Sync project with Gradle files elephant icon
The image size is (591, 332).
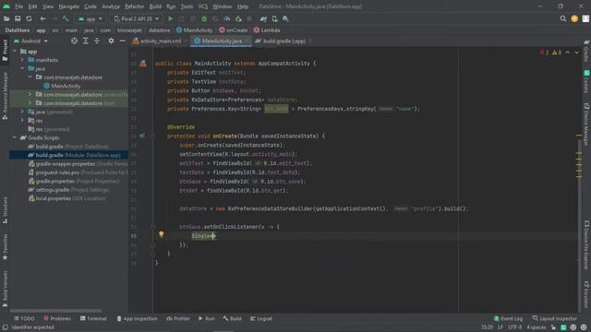click(263, 18)
